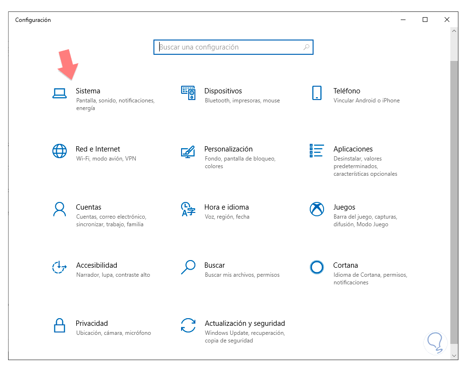Viewport: 467px width, 372px height.
Task: Click the Aplicaciones list icon
Action: [316, 151]
